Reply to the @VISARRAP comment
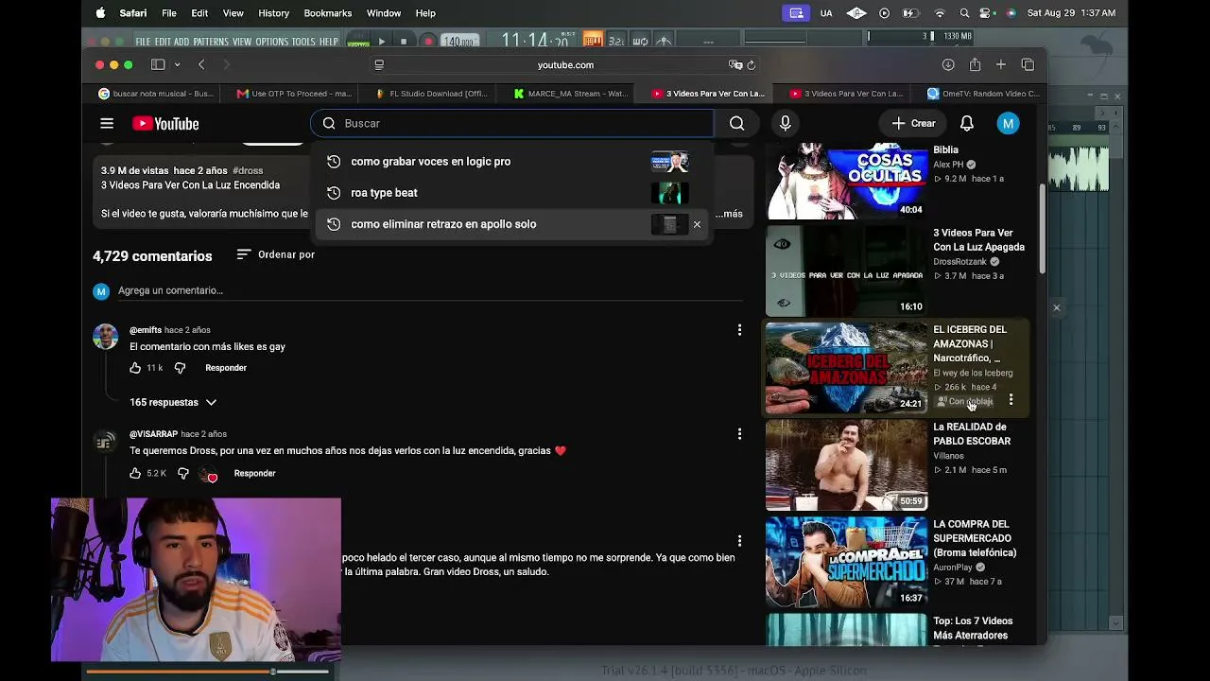 point(254,473)
